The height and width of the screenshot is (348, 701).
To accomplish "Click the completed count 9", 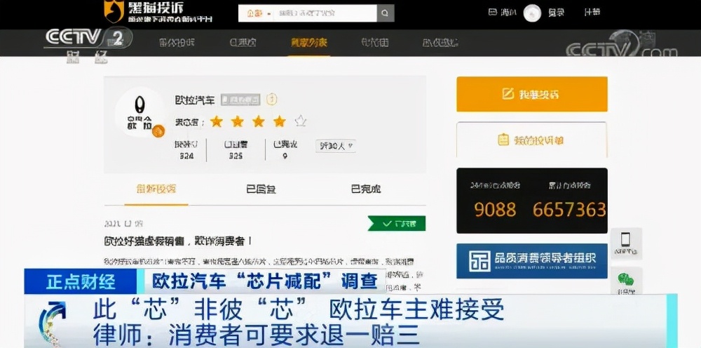I will 285,156.
